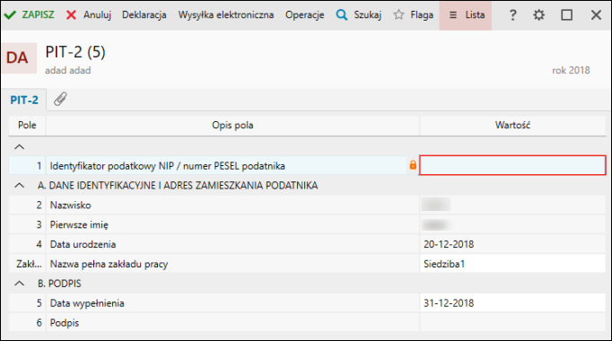
Task: Click the empty Podpis value cell
Action: pos(512,323)
